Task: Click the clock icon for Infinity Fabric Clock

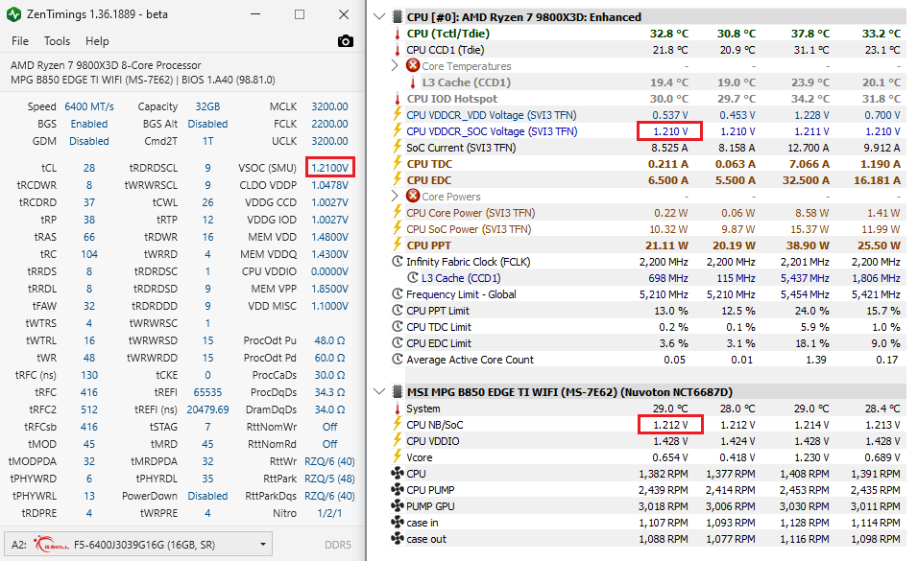Action: (397, 262)
